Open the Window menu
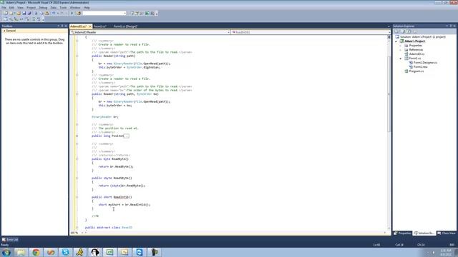Image resolution: width=458 pixels, height=257 pixels. (74, 8)
